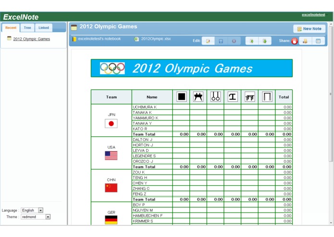The height and width of the screenshot is (237, 334).
Task: Click the Team column header
Action: [111, 97]
